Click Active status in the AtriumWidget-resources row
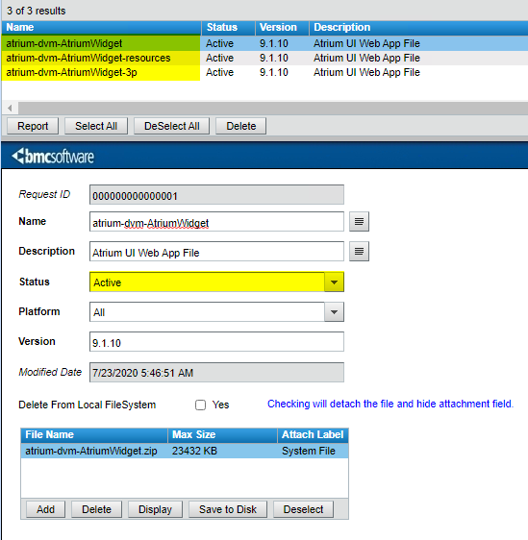This screenshot has height=540, width=528. coord(219,58)
